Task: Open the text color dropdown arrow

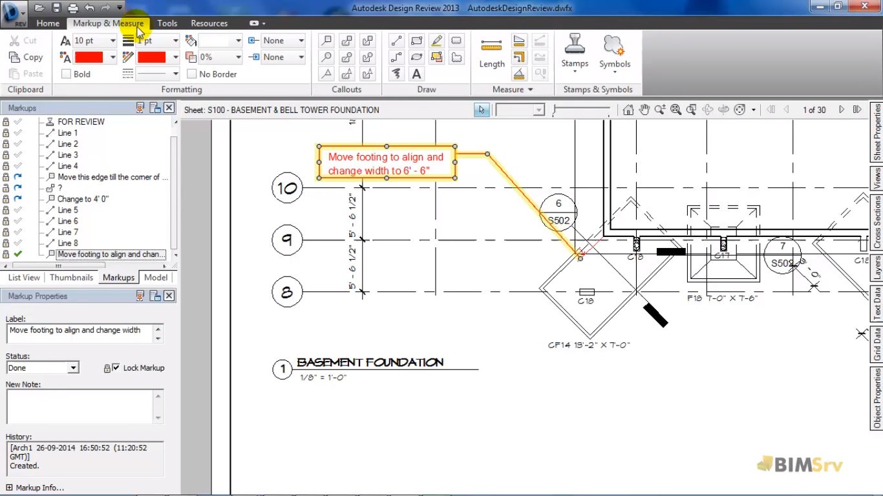Action: coord(112,57)
